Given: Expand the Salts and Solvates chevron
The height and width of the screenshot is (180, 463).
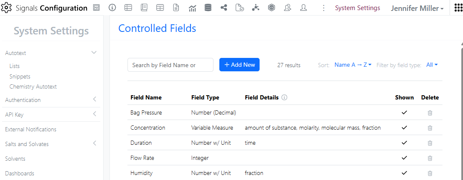Looking at the screenshot, I should point(95,143).
